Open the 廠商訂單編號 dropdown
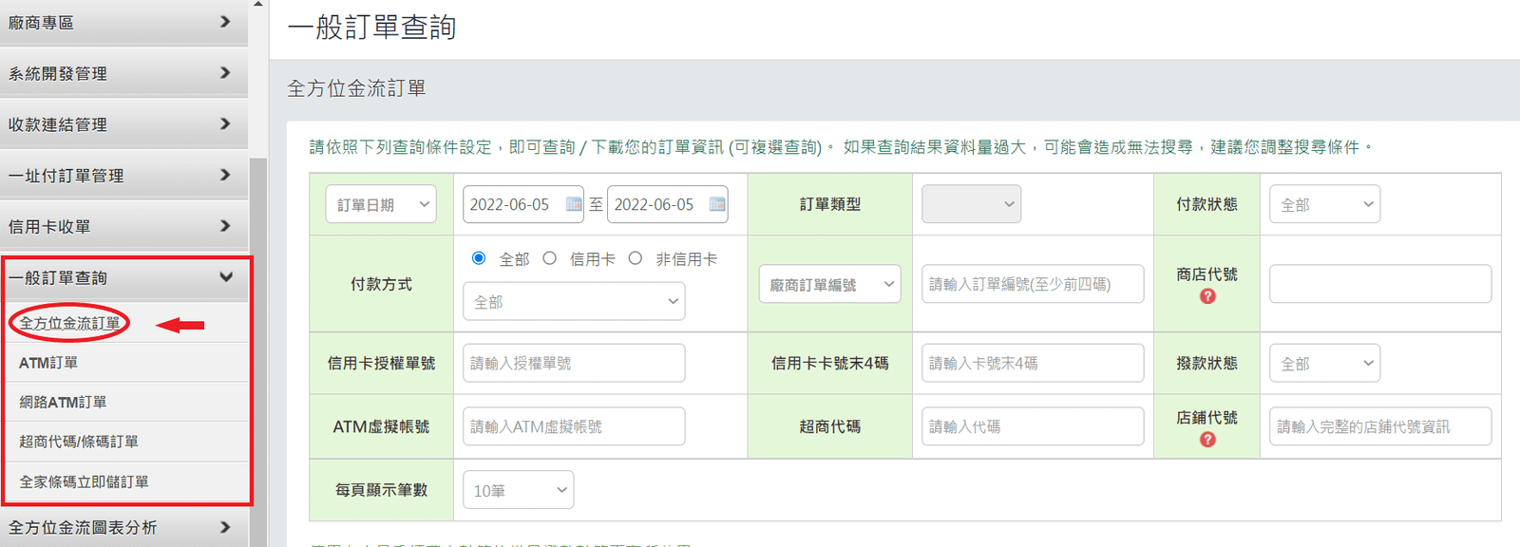 (830, 284)
